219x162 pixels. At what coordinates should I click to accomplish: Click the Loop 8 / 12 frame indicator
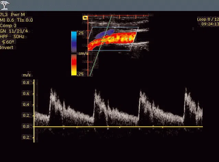click(x=208, y=20)
